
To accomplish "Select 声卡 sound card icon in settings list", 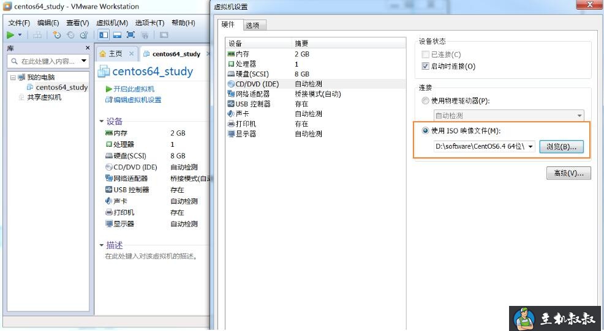I will click(231, 114).
